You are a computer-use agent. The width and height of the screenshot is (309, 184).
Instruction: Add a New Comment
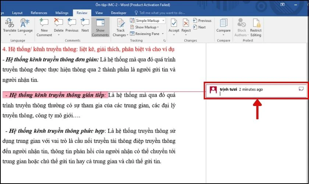click(44, 27)
